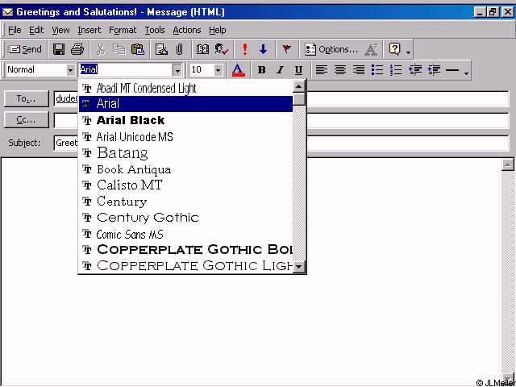Insert a signature using pen icon
The width and height of the screenshot is (516, 387).
(161, 49)
